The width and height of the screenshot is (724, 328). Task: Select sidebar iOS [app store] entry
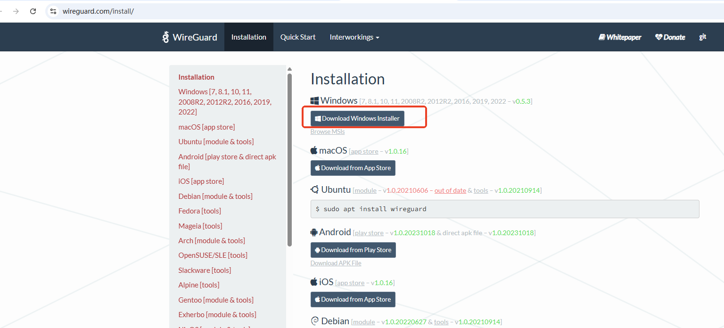[x=201, y=181]
